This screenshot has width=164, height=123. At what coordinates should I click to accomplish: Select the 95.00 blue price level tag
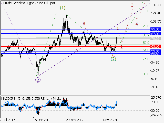click(156, 29)
